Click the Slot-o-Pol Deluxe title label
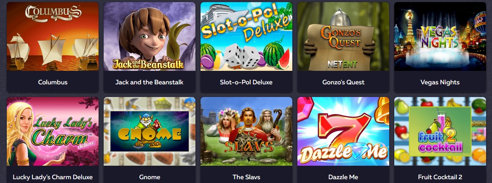492x183 pixels. pyautogui.click(x=246, y=82)
